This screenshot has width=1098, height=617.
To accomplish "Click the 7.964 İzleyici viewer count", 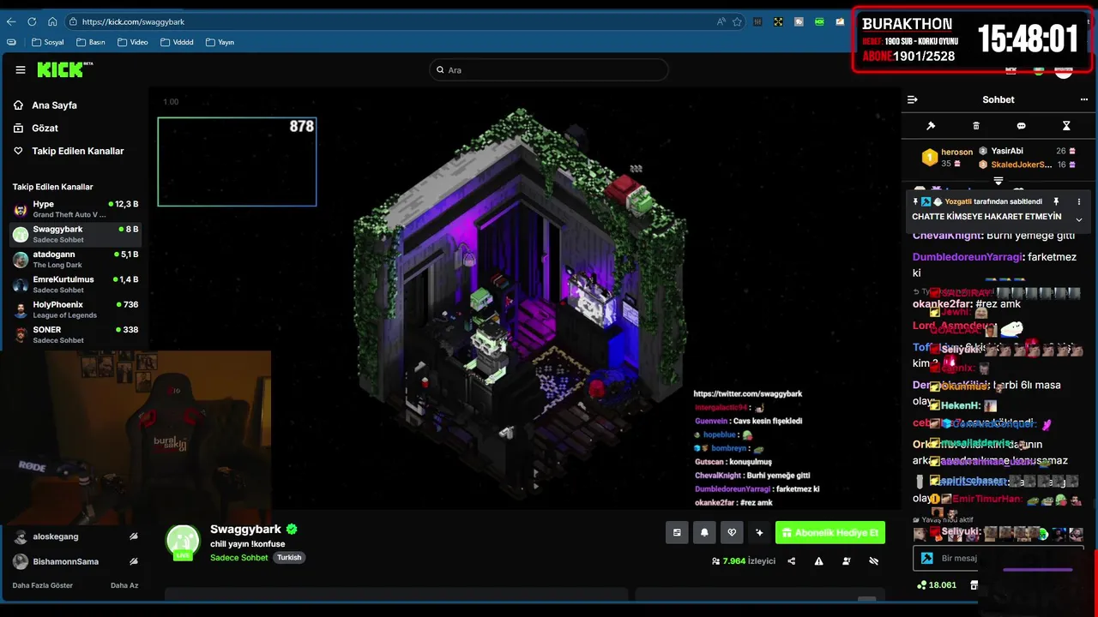I will click(744, 561).
